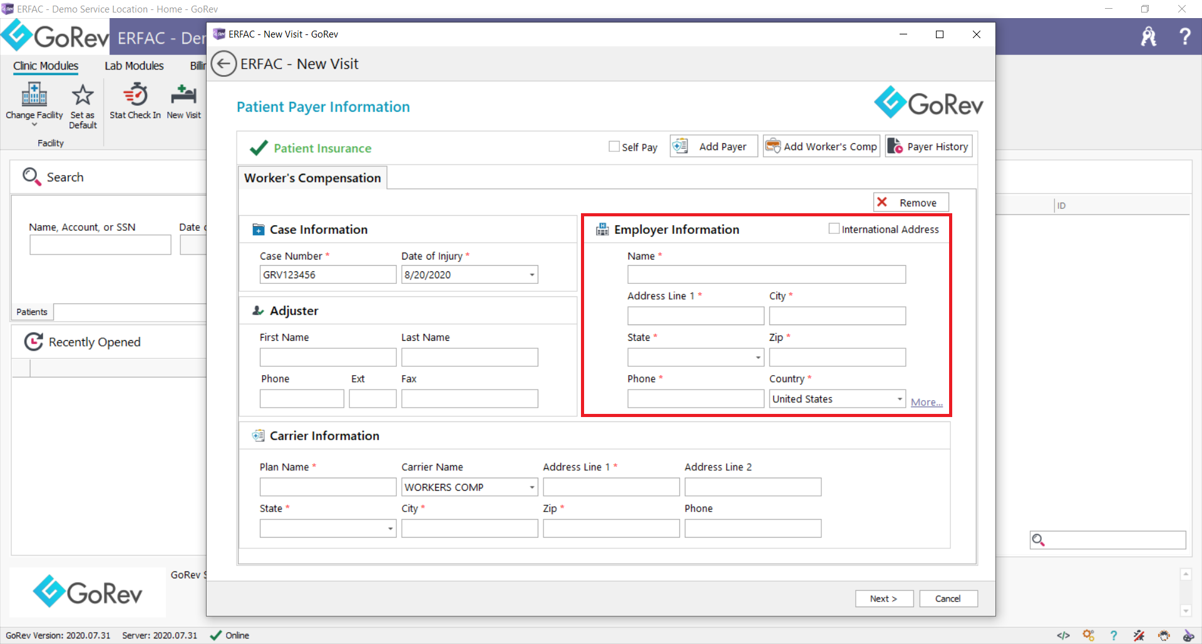Click the teal question mark status icon

[1113, 636]
